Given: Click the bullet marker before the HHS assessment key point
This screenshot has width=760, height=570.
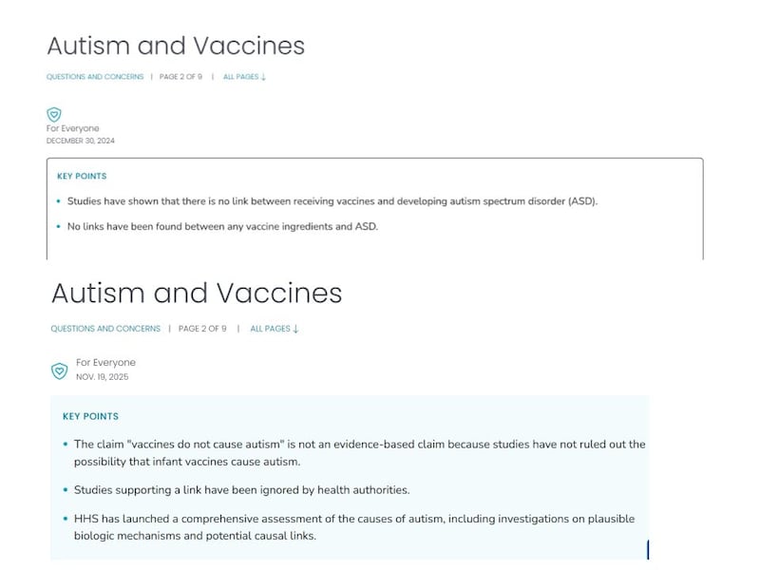Looking at the screenshot, I should pos(64,520).
